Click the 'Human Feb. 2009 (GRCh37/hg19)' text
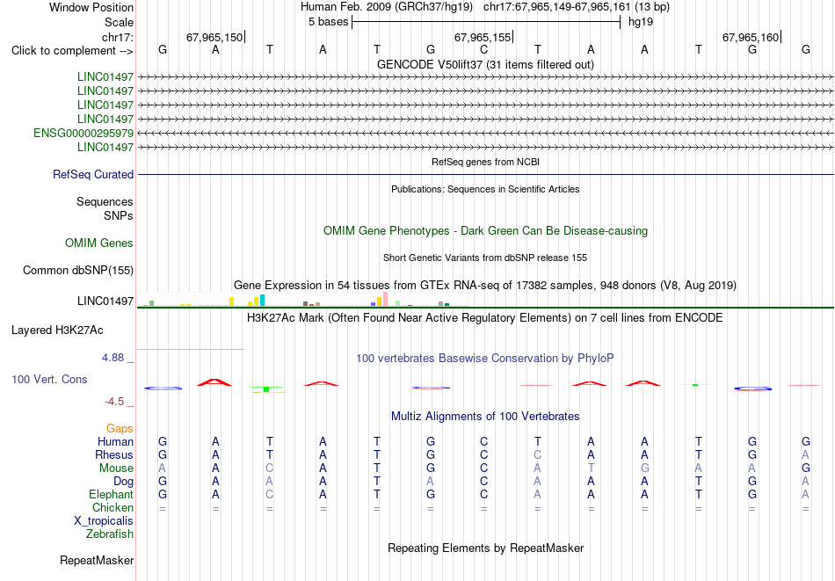The width and height of the screenshot is (835, 581). click(x=387, y=7)
